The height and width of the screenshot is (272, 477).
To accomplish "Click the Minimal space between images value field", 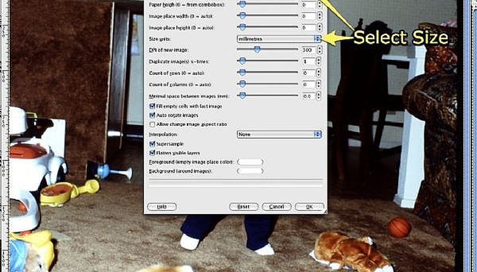I will (308, 96).
